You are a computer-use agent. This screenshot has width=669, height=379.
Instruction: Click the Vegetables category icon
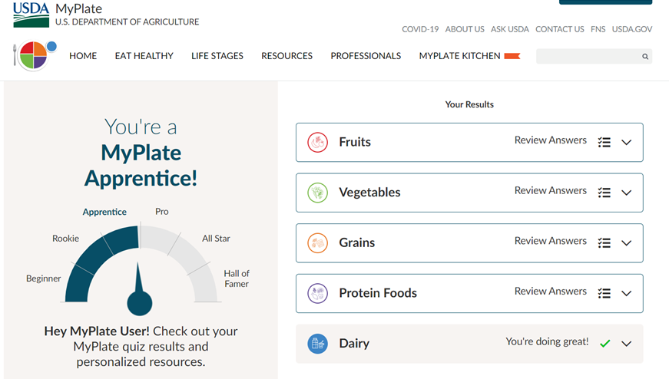click(318, 193)
